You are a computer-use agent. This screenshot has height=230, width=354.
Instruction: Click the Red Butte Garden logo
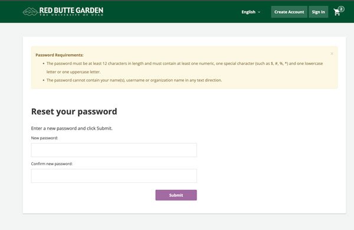[x=63, y=12]
